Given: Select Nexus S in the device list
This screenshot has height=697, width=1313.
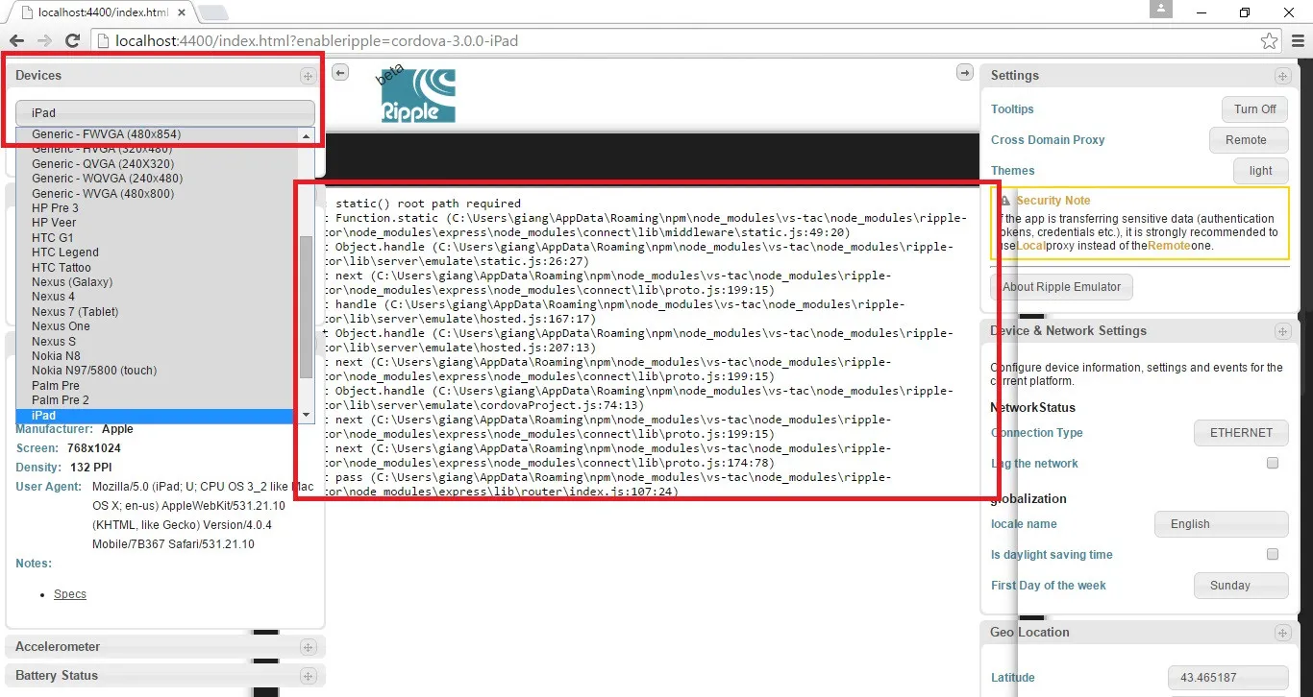Looking at the screenshot, I should point(158,342).
